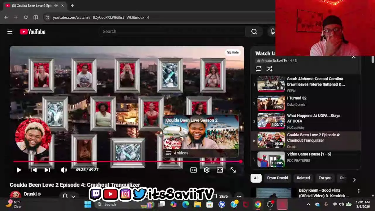The height and width of the screenshot is (211, 375).
Task: Mute the player volume
Action: tap(64, 170)
